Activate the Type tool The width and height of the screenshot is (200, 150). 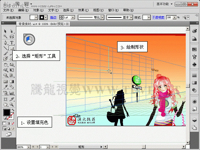click(12, 42)
